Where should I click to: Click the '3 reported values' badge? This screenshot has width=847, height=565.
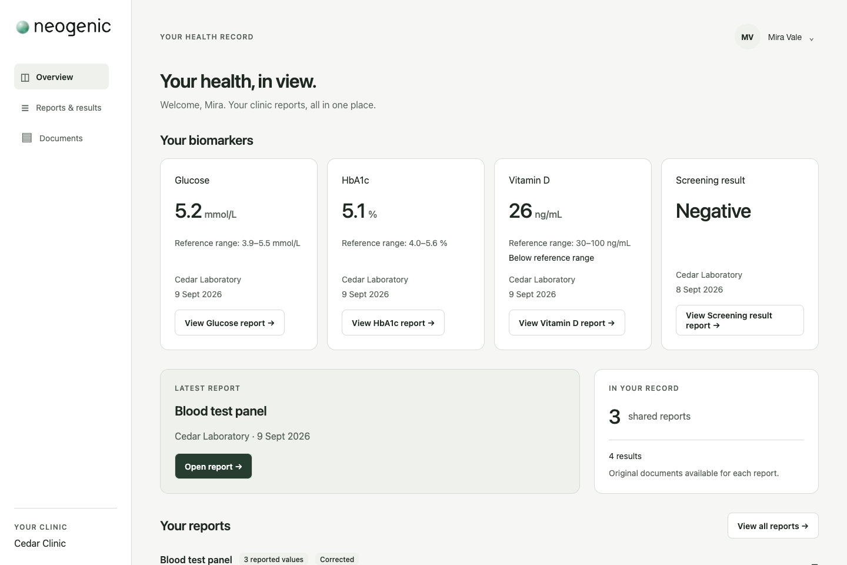(274, 559)
